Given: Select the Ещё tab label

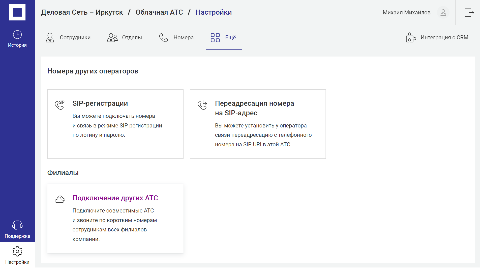Looking at the screenshot, I should tap(230, 38).
